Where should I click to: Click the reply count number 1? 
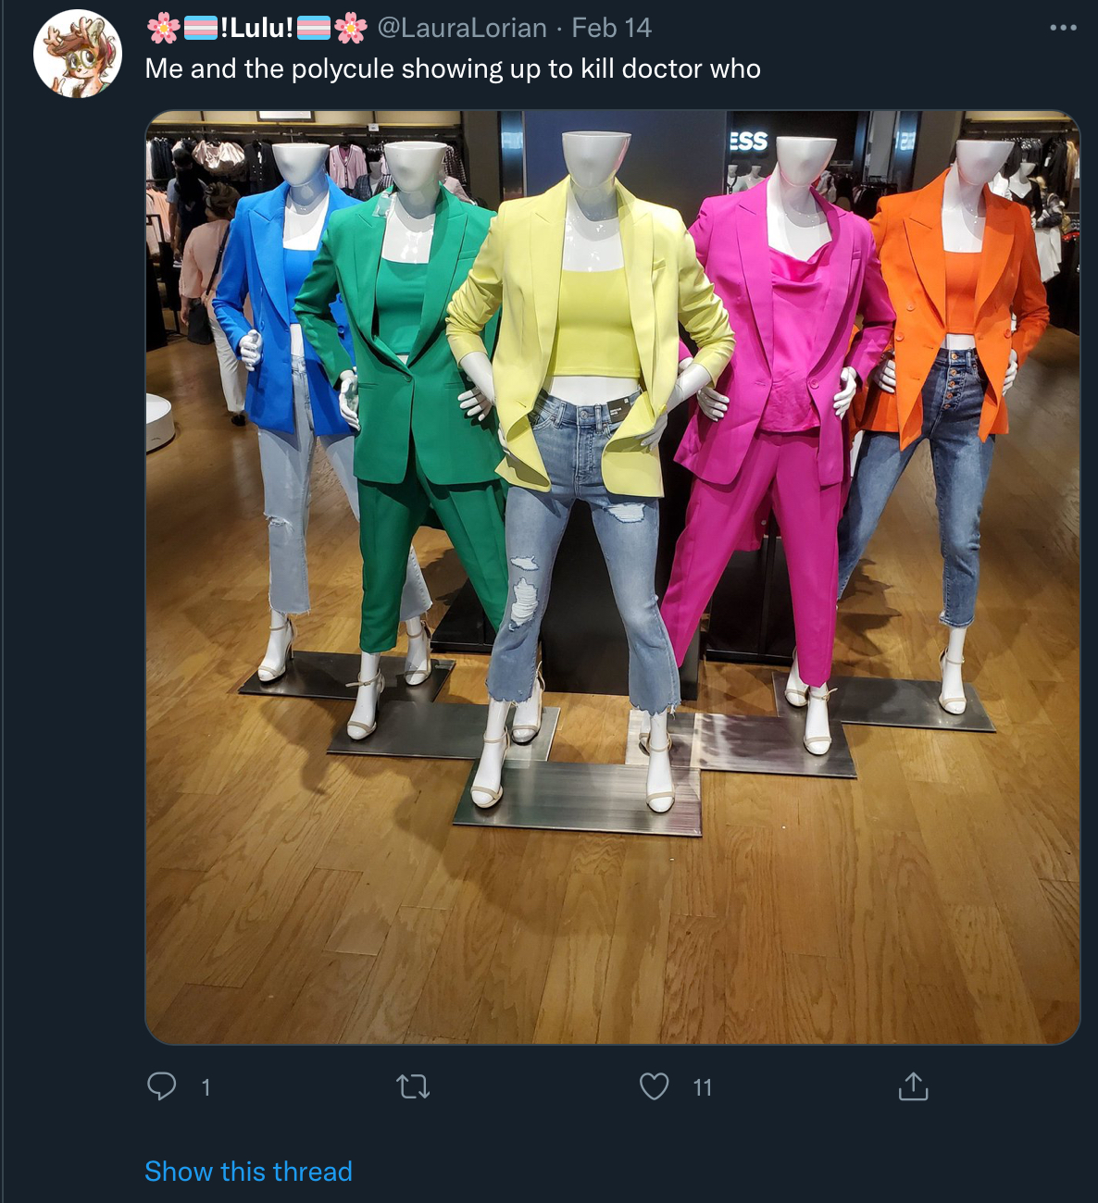[206, 1087]
